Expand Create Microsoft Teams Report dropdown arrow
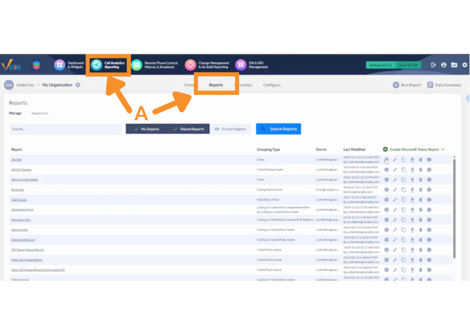The image size is (470, 335). [443, 149]
